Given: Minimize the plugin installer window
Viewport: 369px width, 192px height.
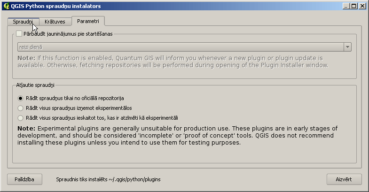Looking at the screenshot, I should (x=345, y=6).
